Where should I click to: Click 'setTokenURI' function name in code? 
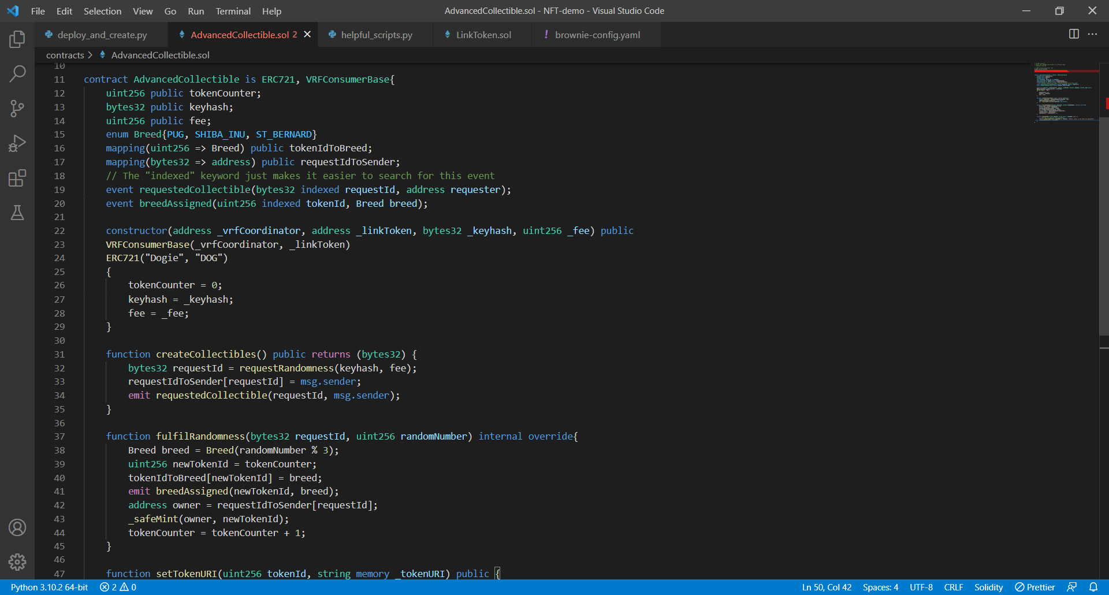point(187,574)
